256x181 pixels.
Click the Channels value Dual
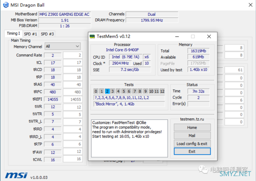click(152, 14)
